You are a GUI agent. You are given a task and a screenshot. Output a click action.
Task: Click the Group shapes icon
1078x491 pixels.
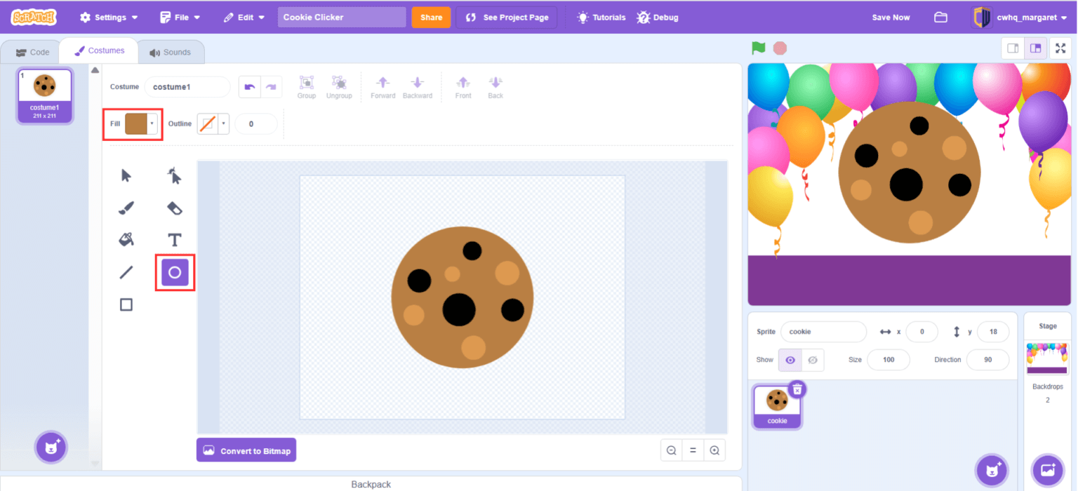point(307,87)
